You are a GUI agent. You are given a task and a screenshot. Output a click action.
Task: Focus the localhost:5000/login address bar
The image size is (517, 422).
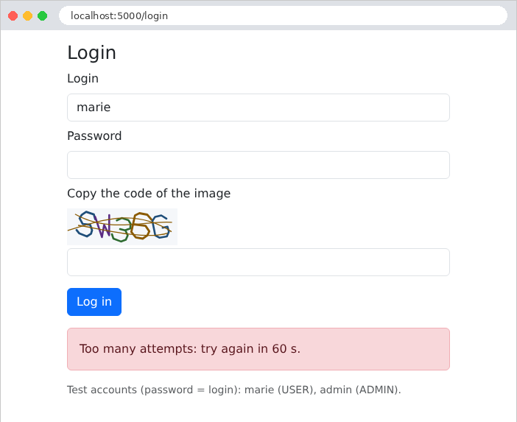[x=283, y=15]
